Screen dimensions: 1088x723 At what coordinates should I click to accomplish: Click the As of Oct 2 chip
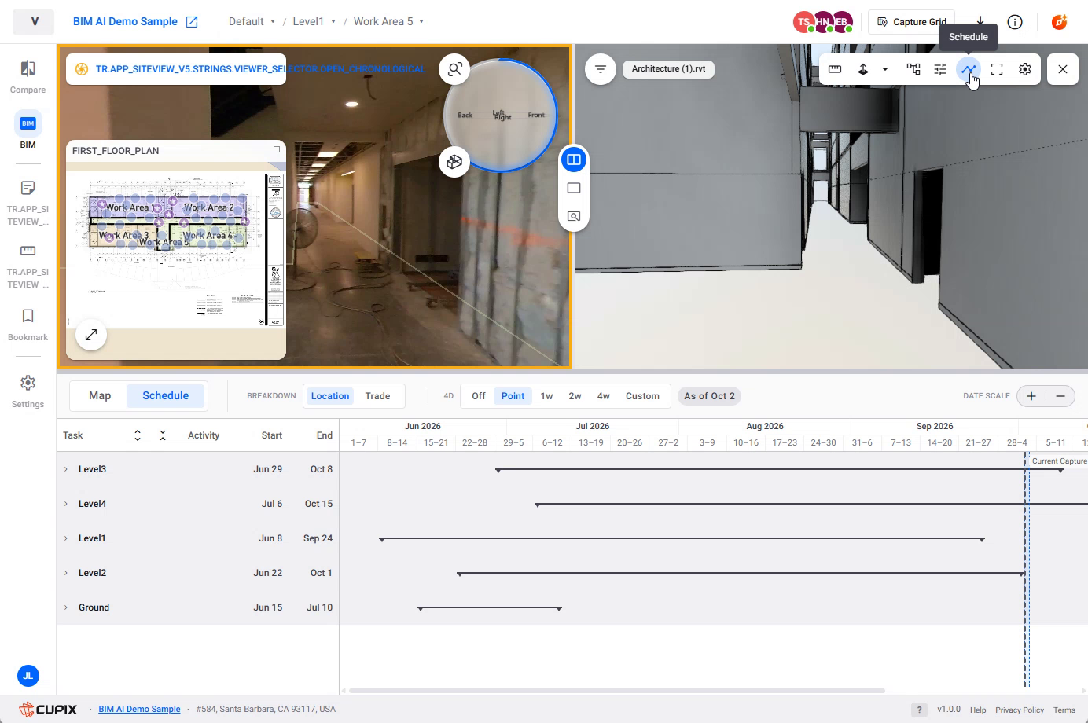(x=709, y=396)
